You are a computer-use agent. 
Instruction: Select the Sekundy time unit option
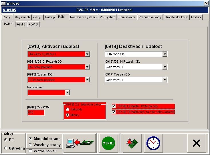click(x=68, y=109)
